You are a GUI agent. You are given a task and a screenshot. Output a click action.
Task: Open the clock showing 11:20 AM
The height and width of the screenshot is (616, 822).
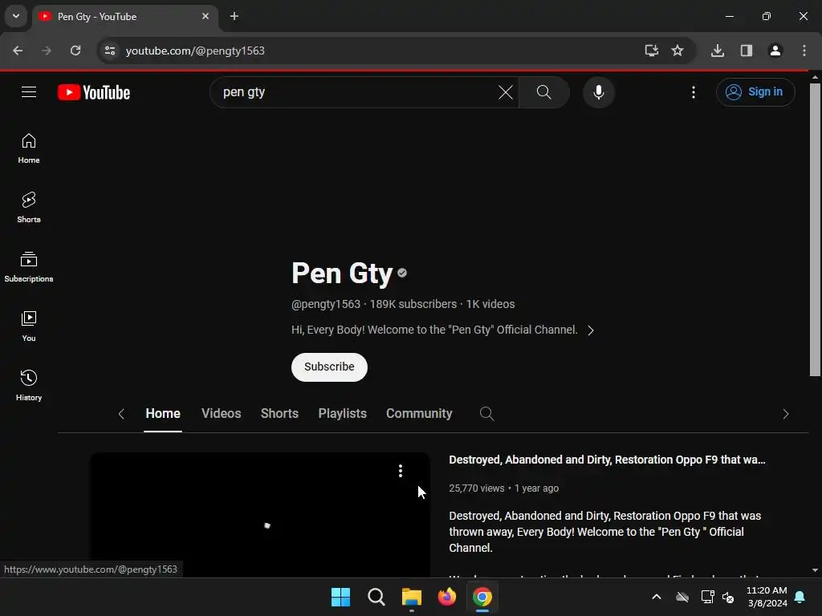(x=767, y=597)
